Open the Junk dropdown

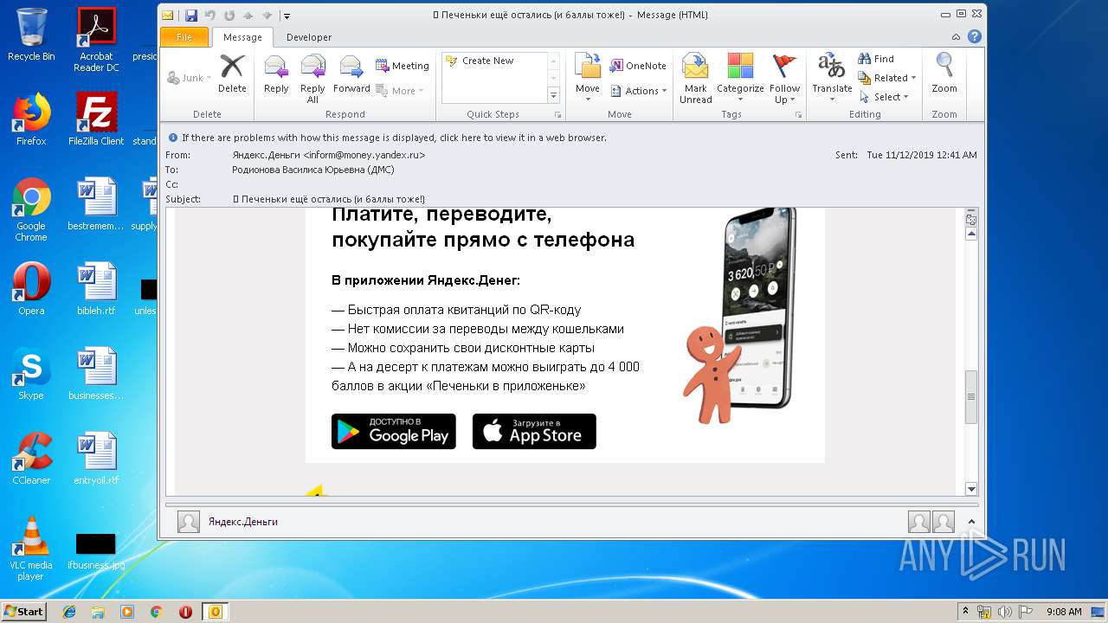coord(189,78)
